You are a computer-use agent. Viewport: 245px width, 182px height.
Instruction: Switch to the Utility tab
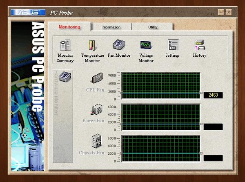tap(153, 27)
